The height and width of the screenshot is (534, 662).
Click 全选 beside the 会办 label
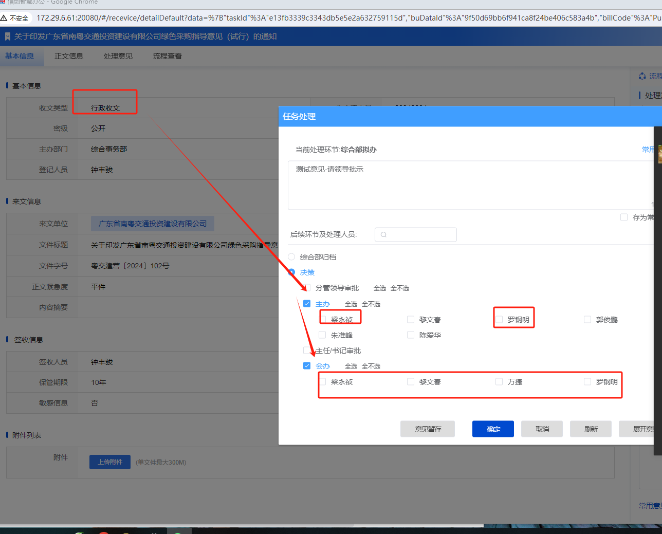pos(351,366)
